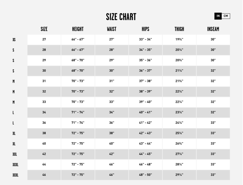Click the HIPS column header
This screenshot has width=243, height=185.
(145, 29)
